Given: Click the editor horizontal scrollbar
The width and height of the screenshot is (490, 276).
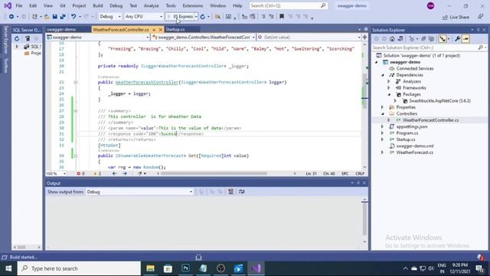Looking at the screenshot, I should pos(214,173).
